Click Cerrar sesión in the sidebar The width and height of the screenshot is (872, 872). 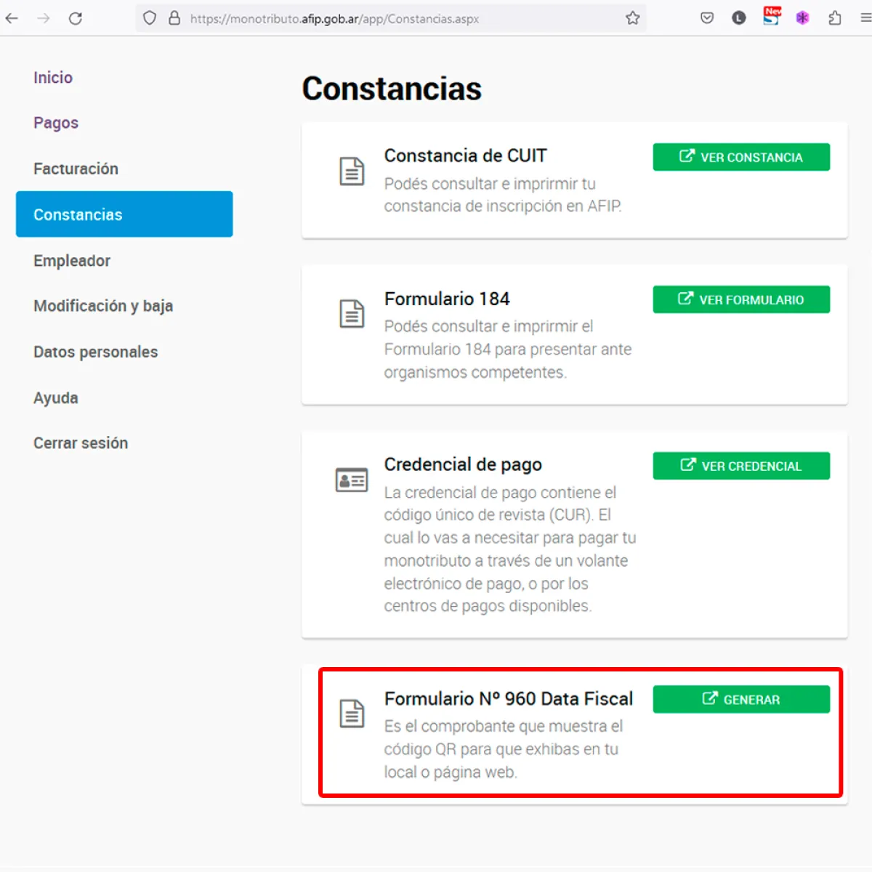[x=81, y=443]
